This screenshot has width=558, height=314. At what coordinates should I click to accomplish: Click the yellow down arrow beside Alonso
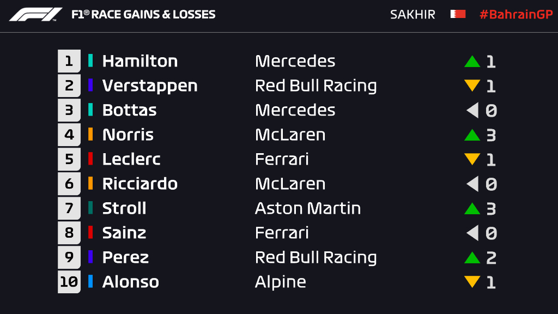pos(472,282)
